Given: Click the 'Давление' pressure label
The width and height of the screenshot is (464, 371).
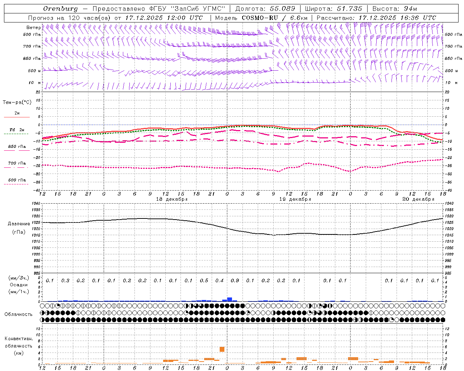Looking at the screenshot, I should 19,224.
